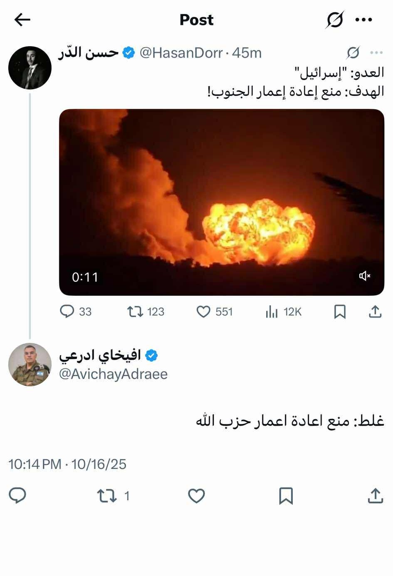Repost the post with 123 reposts
Screen dimensions: 393x576
135,312
